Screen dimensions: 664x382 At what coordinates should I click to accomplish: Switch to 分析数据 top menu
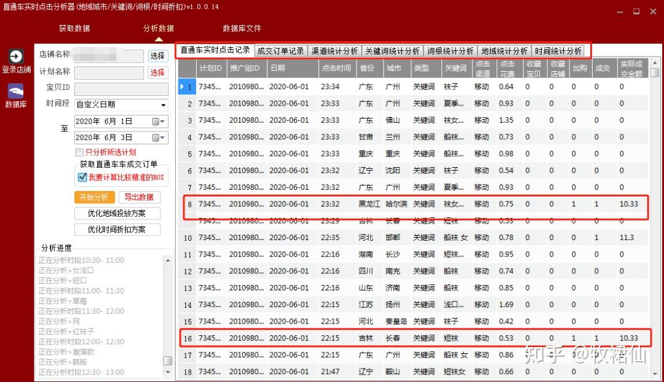click(x=159, y=28)
